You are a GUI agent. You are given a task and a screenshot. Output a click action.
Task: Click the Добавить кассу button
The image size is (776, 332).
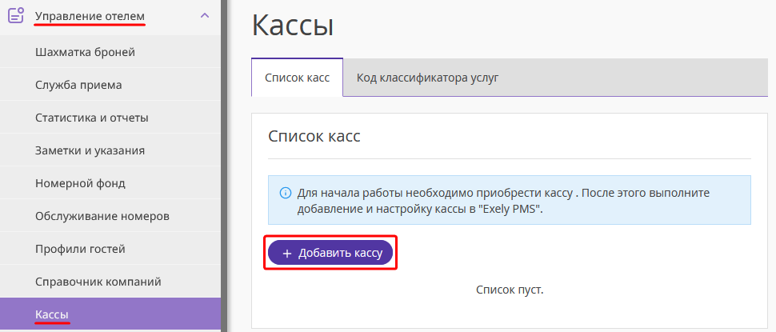pos(330,254)
